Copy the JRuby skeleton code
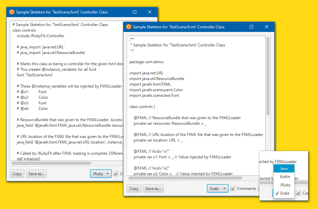 17,174
